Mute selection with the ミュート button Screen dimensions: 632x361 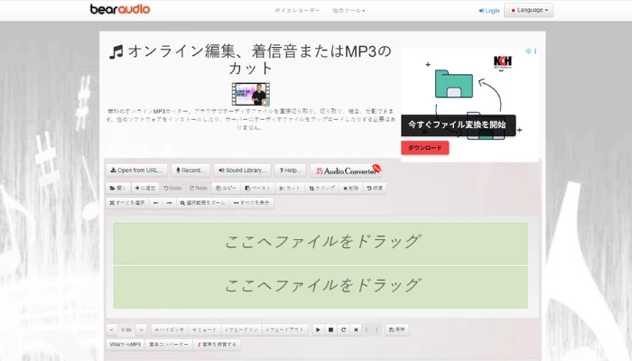pos(205,329)
